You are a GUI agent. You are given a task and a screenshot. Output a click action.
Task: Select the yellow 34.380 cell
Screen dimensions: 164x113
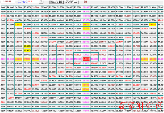pos(145,59)
